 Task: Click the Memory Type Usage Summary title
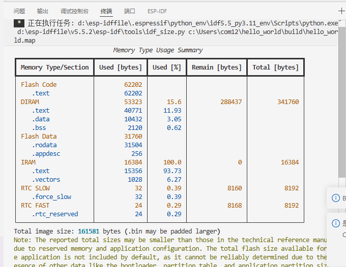pos(158,50)
